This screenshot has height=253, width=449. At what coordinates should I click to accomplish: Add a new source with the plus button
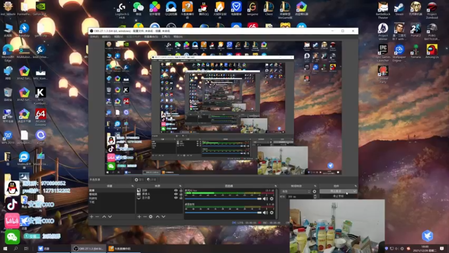point(139,216)
